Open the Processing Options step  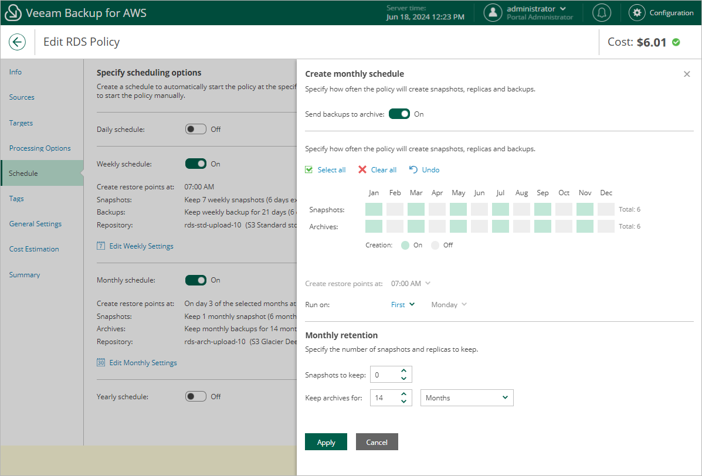click(x=40, y=148)
